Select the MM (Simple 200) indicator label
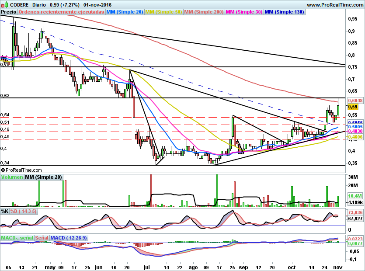Viewport: 365px width, 271px height. pos(204,12)
